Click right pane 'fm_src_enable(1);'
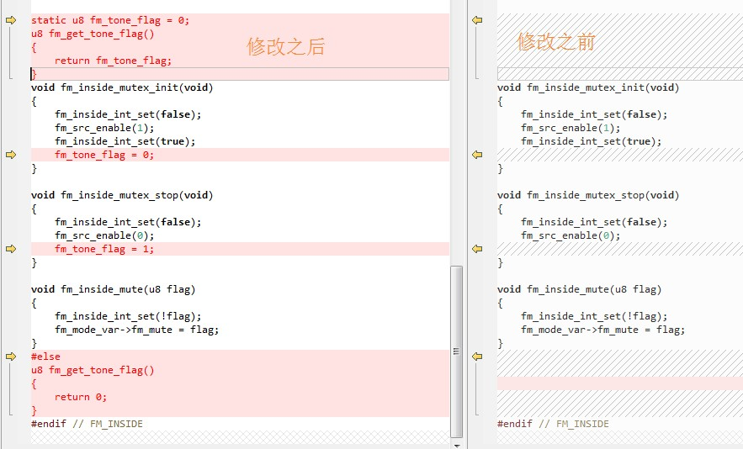This screenshot has width=743, height=449. click(x=571, y=128)
